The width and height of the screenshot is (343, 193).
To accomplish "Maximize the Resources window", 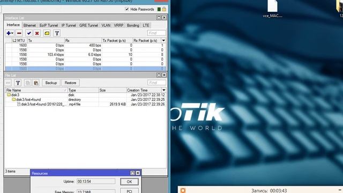I will (132, 173).
